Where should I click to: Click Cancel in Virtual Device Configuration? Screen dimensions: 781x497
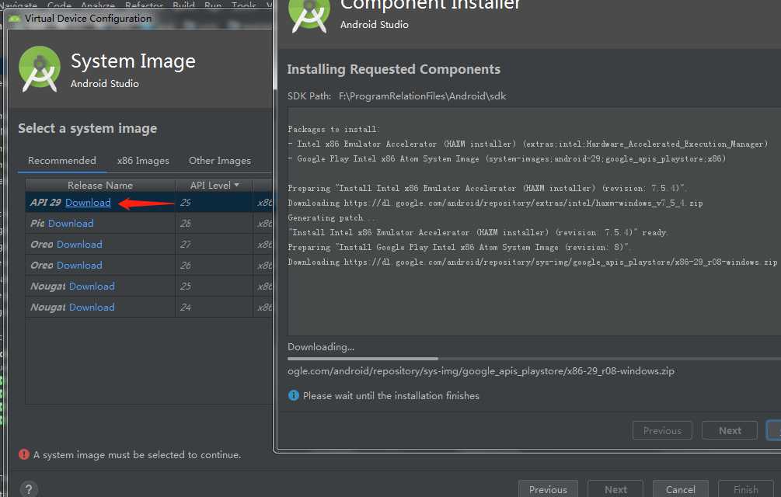pyautogui.click(x=681, y=489)
